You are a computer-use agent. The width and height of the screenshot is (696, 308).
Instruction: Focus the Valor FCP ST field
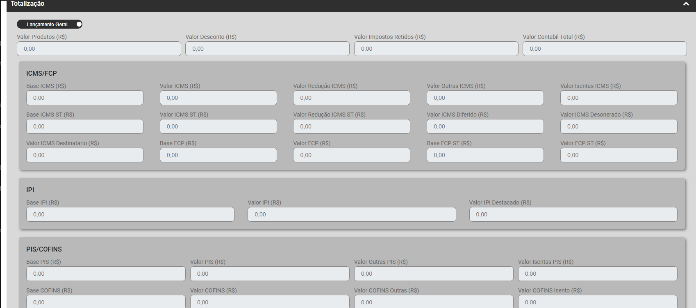pos(619,155)
